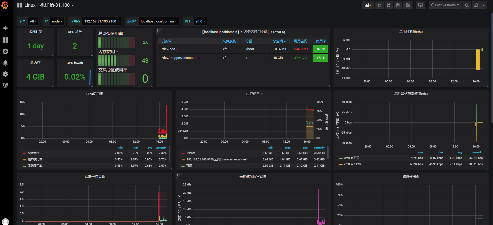Open the Alerting bell icon in sidebar
Viewport: 493px width, 225px height.
[x=5, y=63]
